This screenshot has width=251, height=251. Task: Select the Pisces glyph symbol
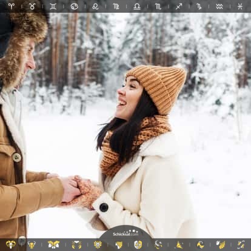[240, 7]
